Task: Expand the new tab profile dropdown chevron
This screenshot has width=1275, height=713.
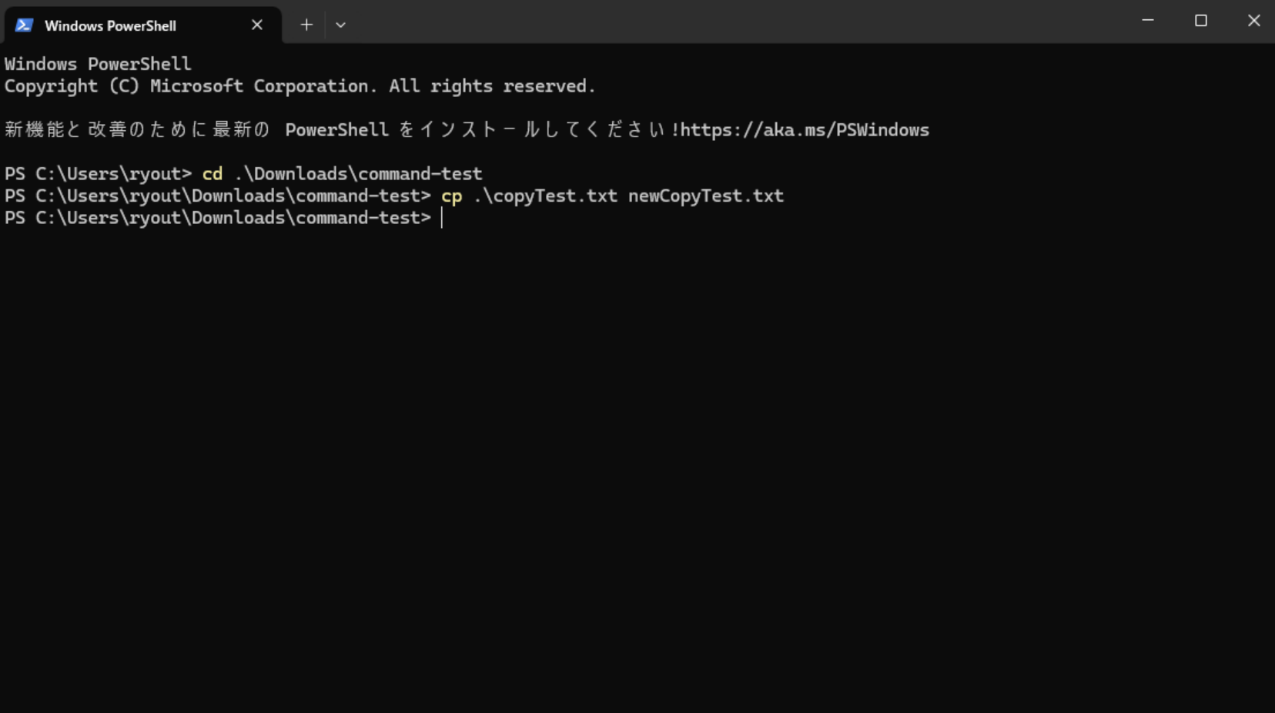Action: pos(340,25)
